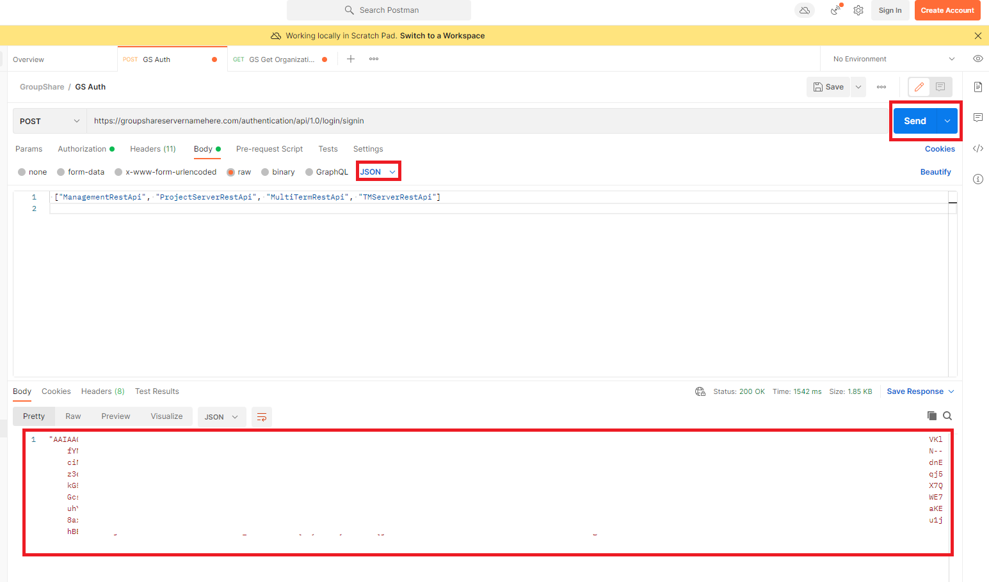Switch to GS Get Organizati... request tab
The image size is (989, 582).
[282, 59]
